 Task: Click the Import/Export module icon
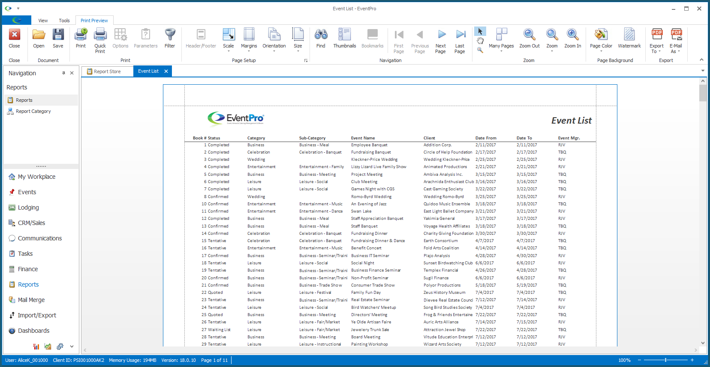pyautogui.click(x=12, y=315)
